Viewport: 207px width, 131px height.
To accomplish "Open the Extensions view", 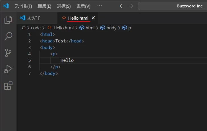I will (x=8, y=86).
